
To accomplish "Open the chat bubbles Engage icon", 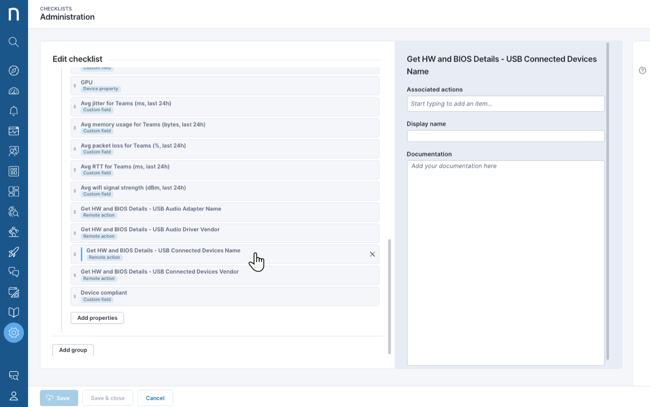I will click(14, 272).
